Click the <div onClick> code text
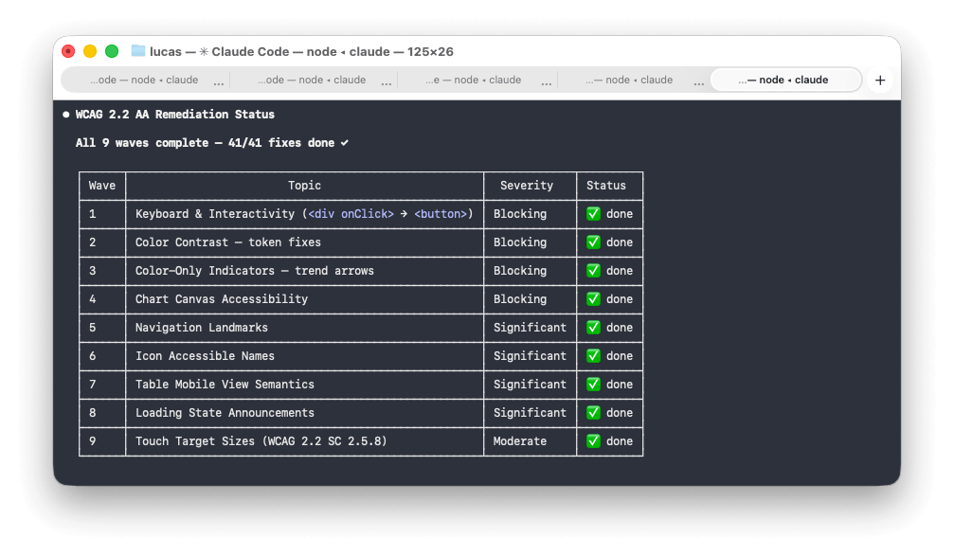Screen dimensions: 954x556 351,214
